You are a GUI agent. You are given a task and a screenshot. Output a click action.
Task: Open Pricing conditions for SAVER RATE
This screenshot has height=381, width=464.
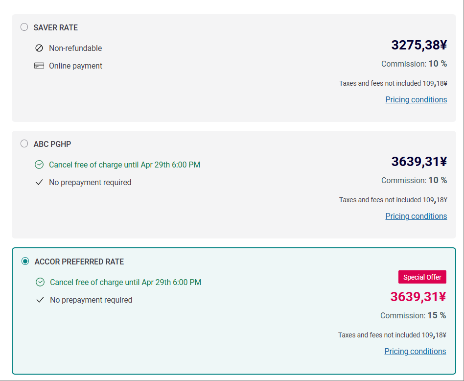(x=416, y=99)
